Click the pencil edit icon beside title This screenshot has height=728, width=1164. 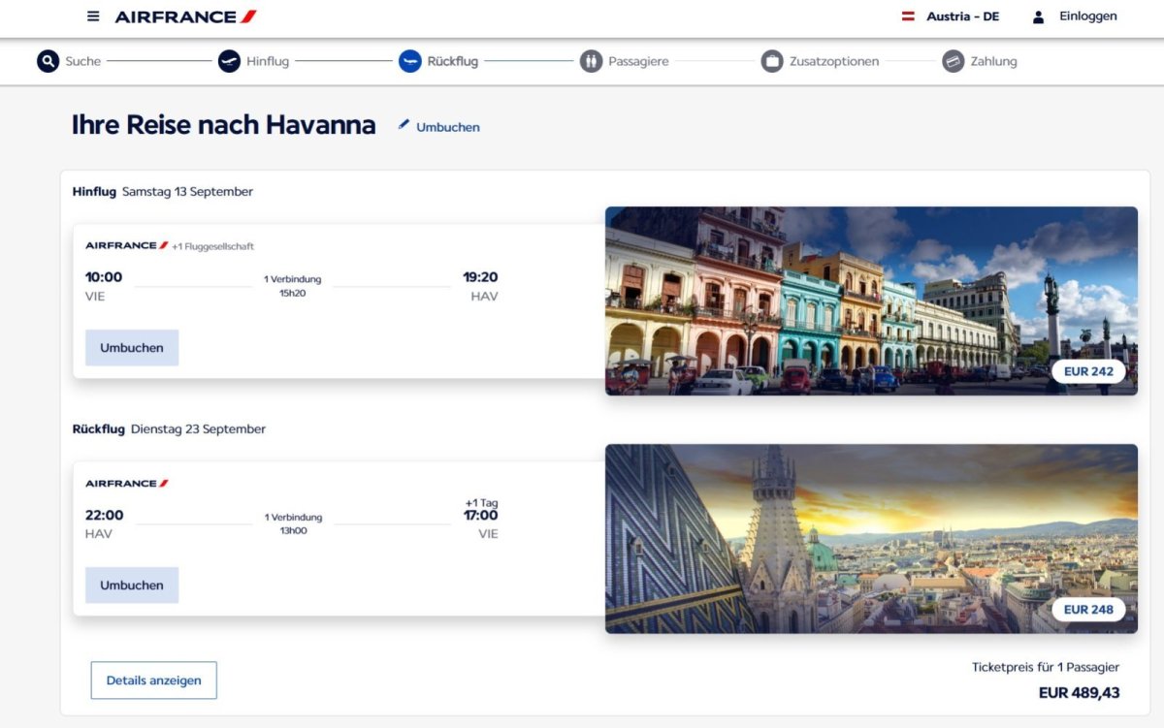tap(404, 125)
